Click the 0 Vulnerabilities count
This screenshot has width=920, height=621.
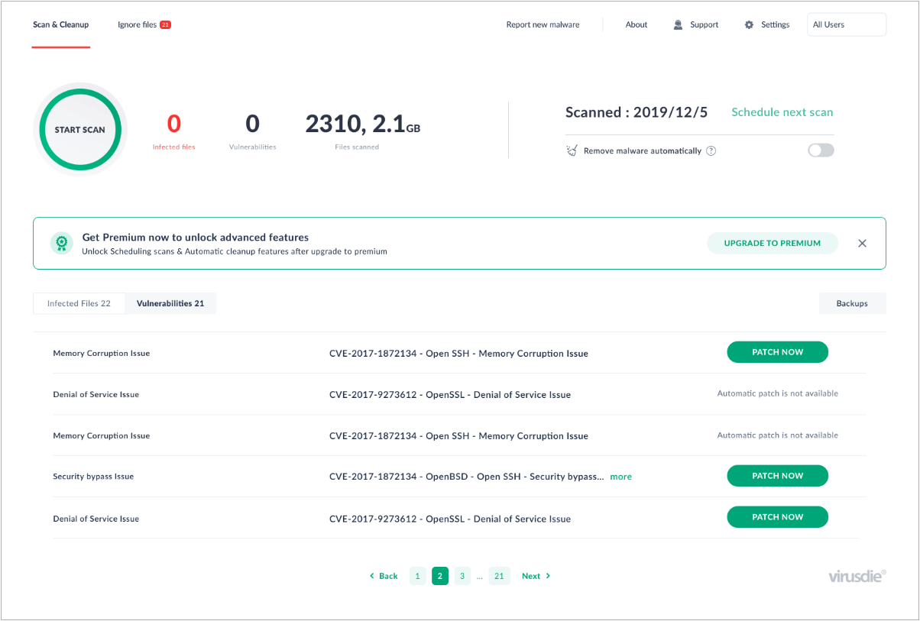tap(253, 124)
